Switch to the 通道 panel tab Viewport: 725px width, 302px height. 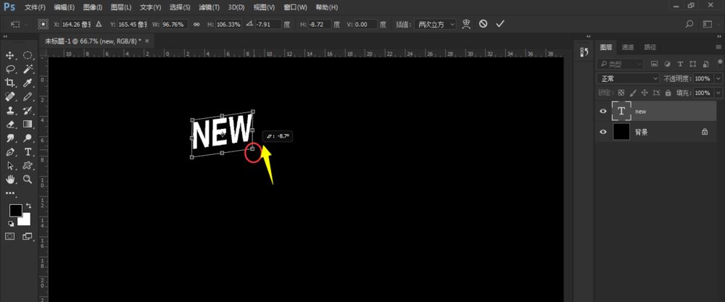click(x=627, y=47)
